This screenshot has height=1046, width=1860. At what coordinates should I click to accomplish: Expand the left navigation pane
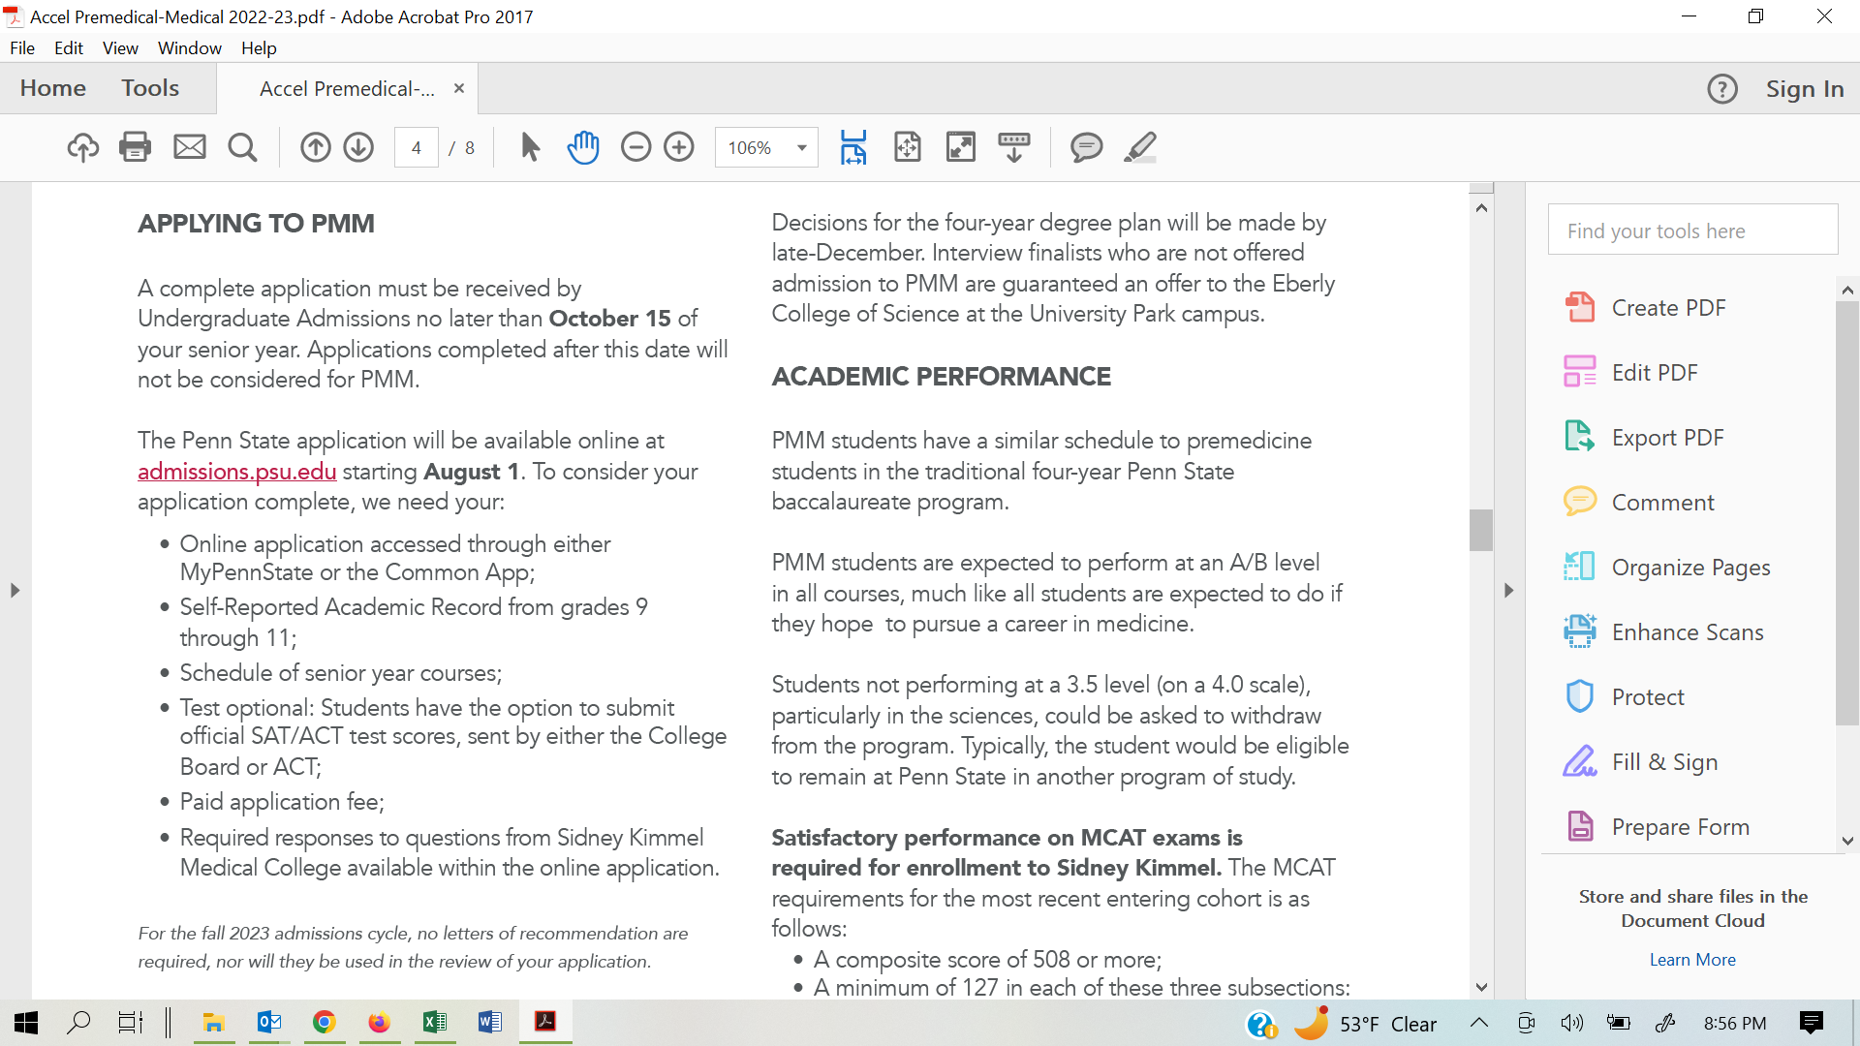tap(15, 590)
